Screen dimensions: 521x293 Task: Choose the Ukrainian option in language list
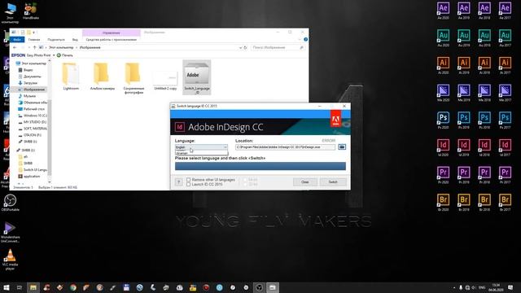(x=201, y=153)
